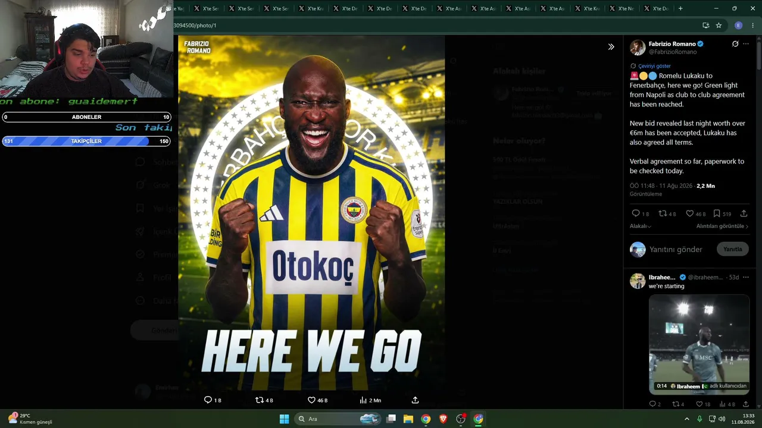The image size is (762, 428).
Task: Click the Grok icon in Fabrizio Romano's tweet header
Action: pos(735,44)
